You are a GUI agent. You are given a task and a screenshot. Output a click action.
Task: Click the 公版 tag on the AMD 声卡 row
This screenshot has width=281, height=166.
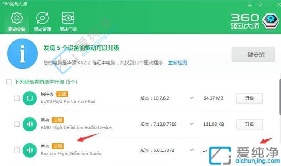[x=58, y=120]
